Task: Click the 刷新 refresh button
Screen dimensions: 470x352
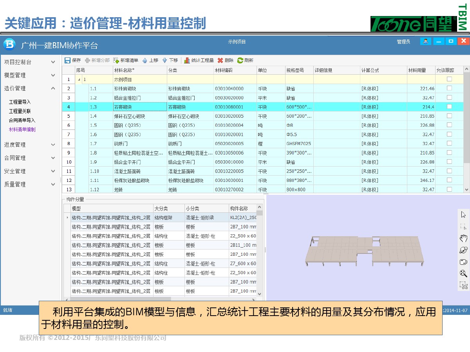Action: tap(245, 60)
